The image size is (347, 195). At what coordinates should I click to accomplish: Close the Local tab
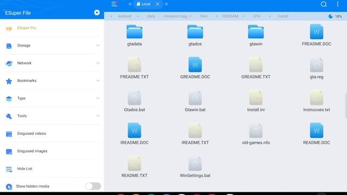coord(158,4)
